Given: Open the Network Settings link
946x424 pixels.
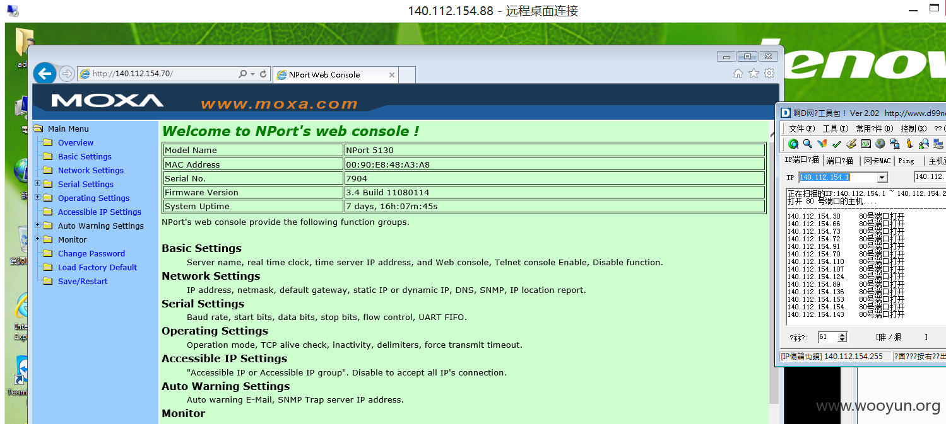Looking at the screenshot, I should [x=91, y=170].
